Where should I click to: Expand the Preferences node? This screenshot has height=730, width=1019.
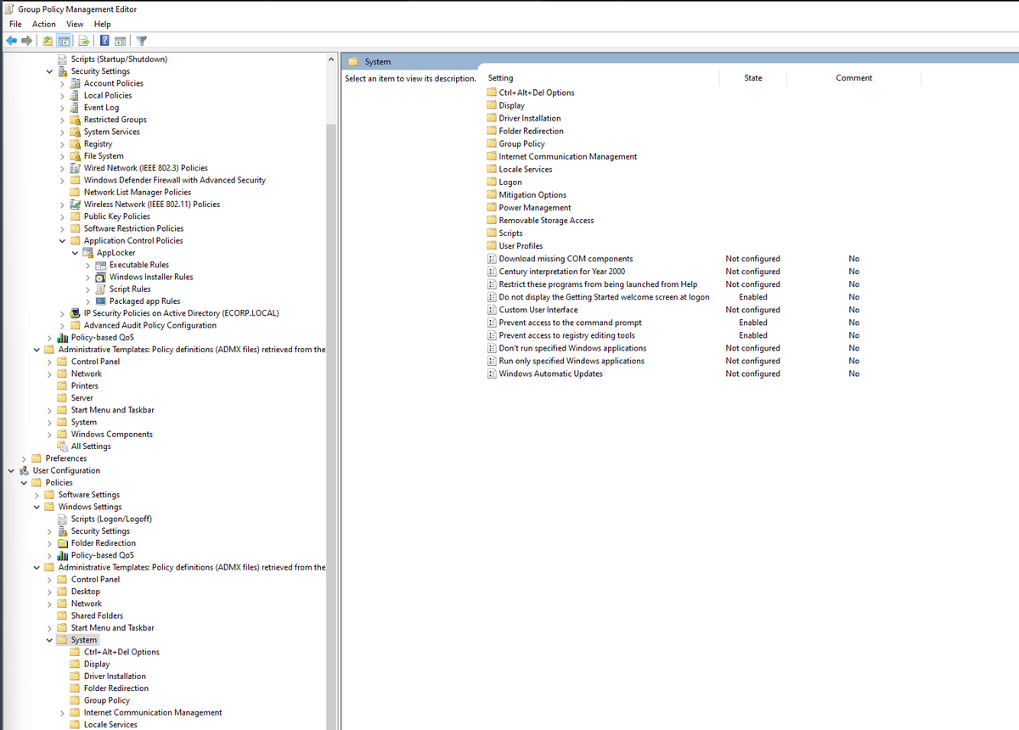[x=24, y=458]
